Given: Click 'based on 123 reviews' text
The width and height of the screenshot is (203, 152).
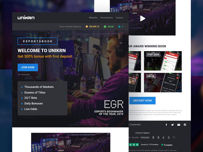Looking at the screenshot, I should pyautogui.click(x=150, y=144).
